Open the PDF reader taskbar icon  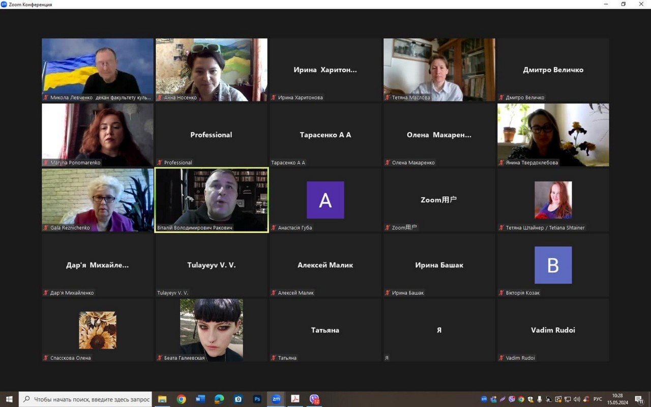[x=295, y=399]
